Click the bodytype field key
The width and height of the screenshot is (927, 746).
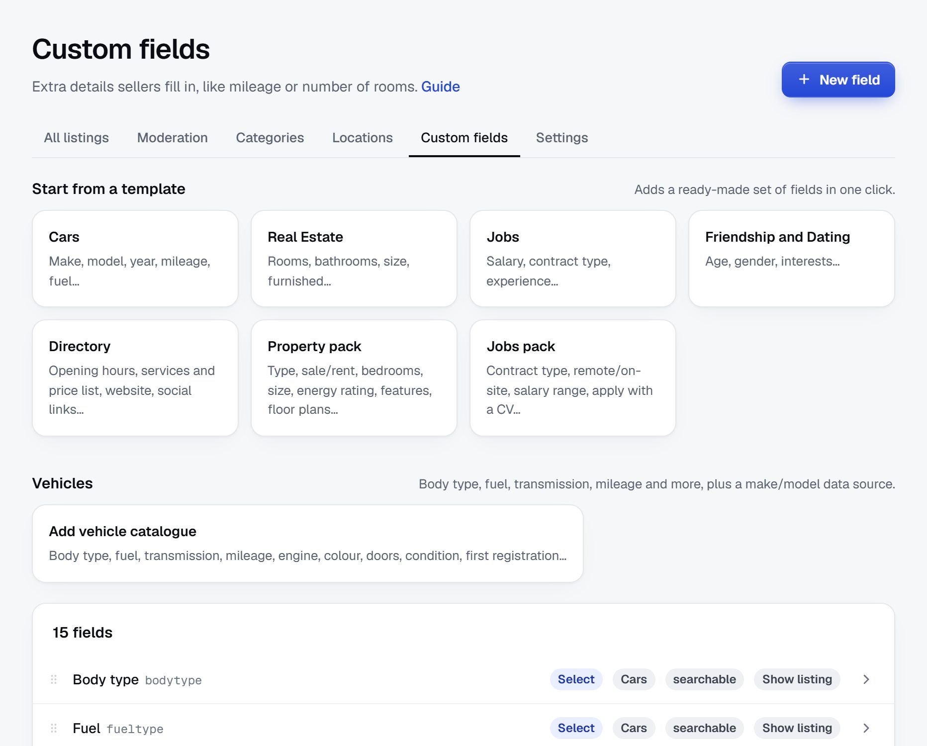pyautogui.click(x=173, y=680)
